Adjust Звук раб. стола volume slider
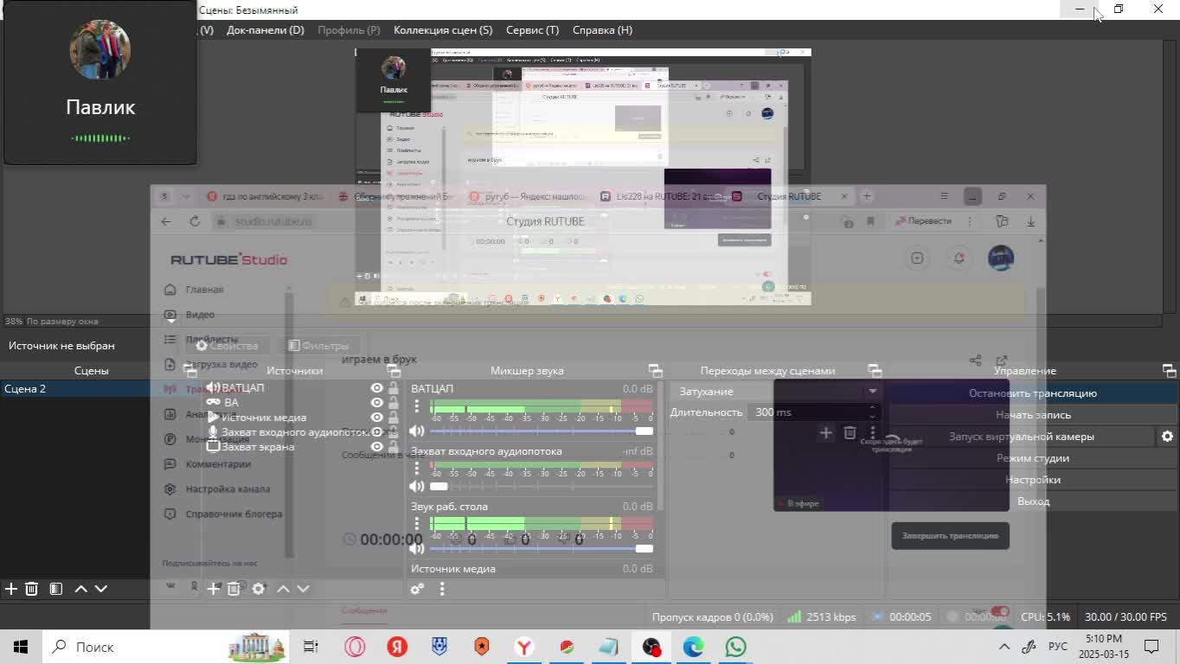 click(644, 548)
